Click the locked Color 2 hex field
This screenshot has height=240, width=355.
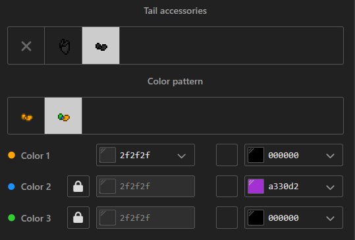click(146, 187)
